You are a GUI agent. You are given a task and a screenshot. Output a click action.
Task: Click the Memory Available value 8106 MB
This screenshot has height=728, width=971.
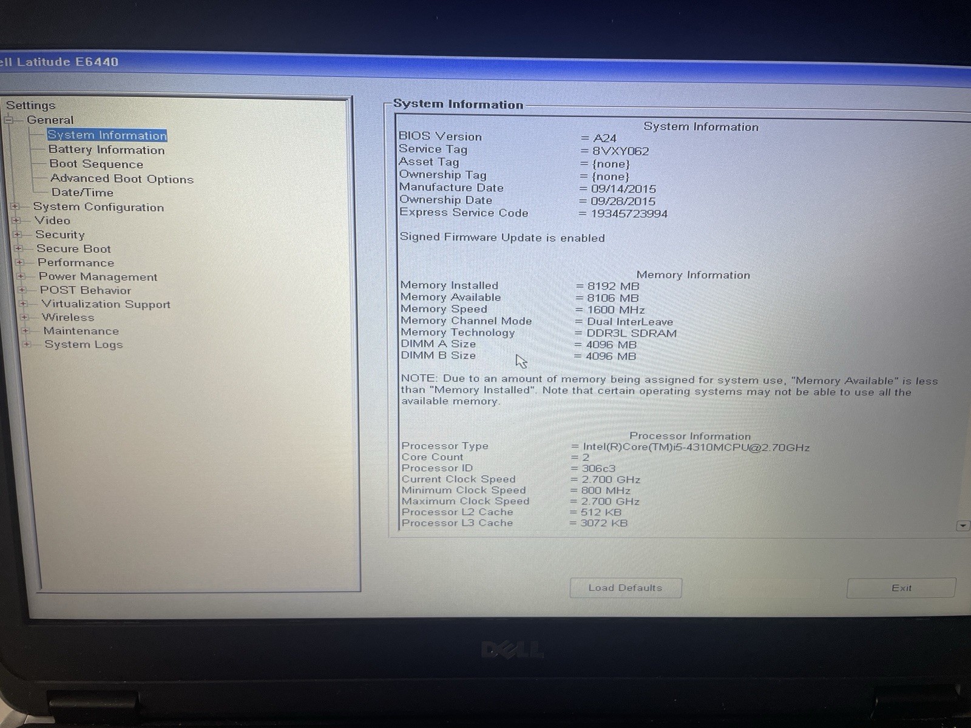coord(613,298)
